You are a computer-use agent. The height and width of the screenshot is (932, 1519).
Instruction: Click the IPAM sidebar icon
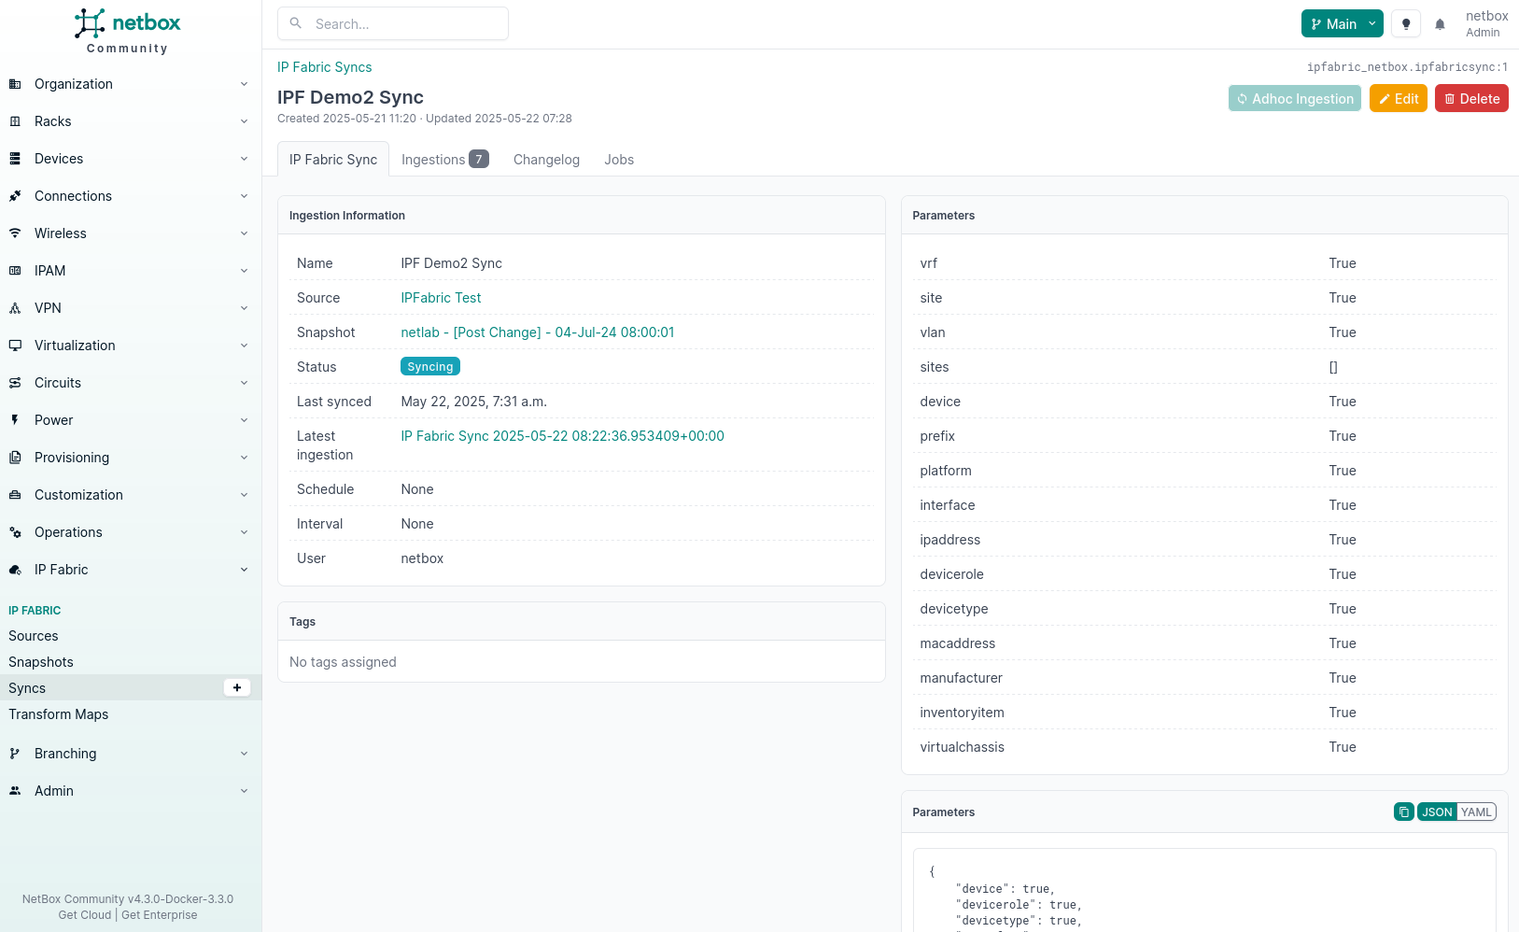click(15, 271)
